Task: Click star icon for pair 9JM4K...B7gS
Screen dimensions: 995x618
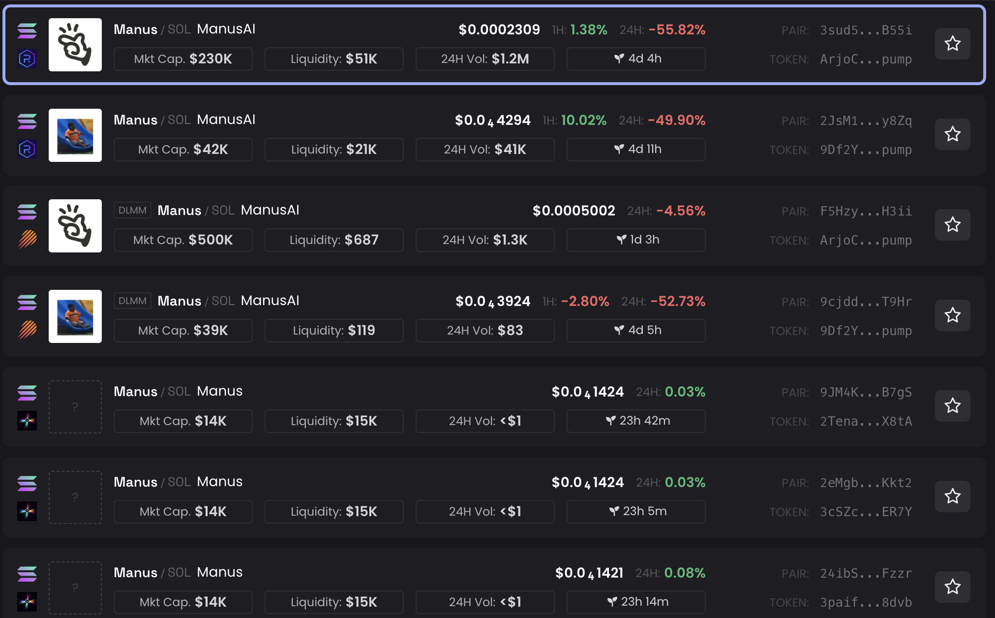Action: (x=952, y=406)
